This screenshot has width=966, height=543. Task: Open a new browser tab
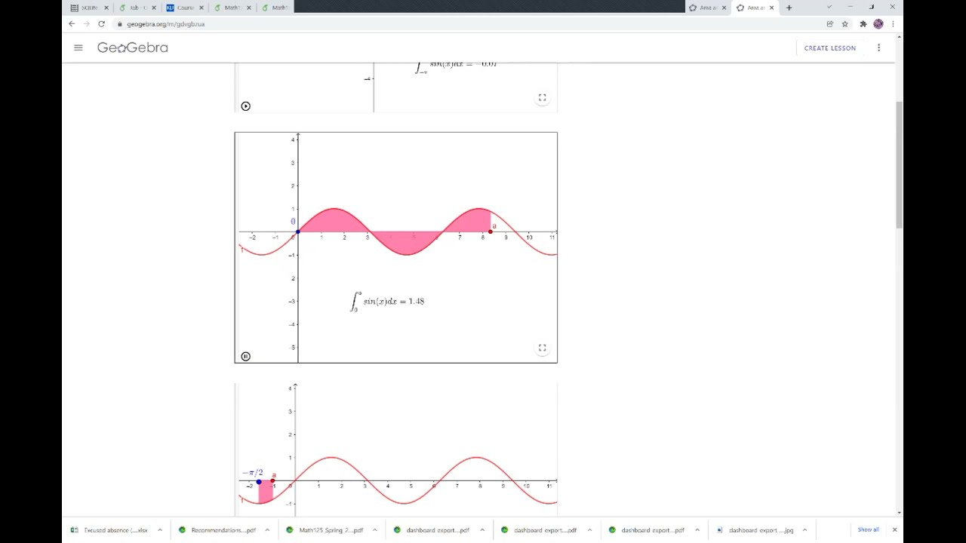coord(789,8)
